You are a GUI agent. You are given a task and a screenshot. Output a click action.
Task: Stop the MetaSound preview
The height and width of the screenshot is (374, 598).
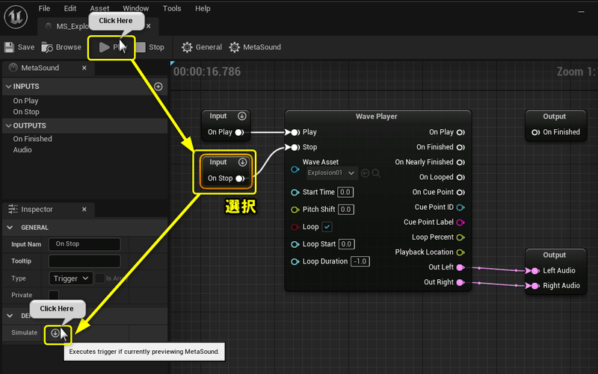tap(150, 47)
